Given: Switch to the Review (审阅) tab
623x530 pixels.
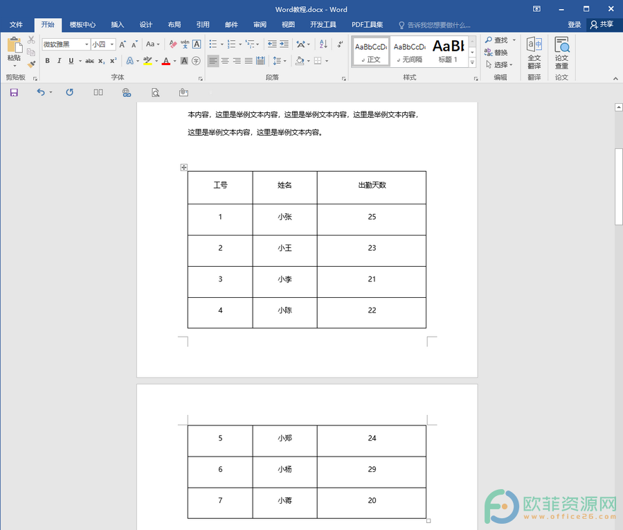Looking at the screenshot, I should coord(260,25).
